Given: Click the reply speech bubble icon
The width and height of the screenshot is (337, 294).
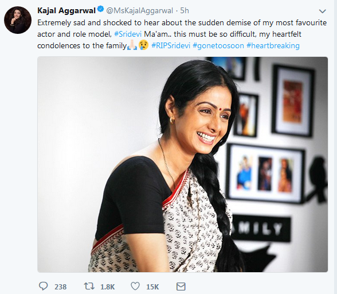Looking at the screenshot, I should pyautogui.click(x=43, y=286).
